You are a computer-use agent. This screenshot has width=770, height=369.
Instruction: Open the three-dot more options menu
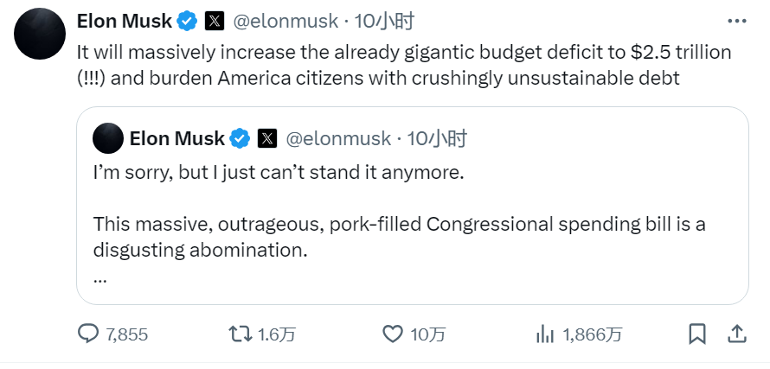coord(736,21)
